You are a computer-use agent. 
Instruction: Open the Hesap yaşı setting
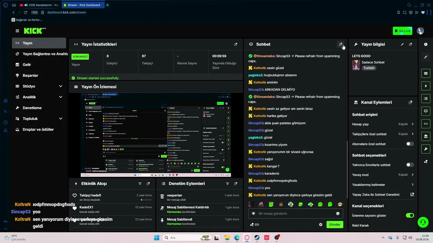click(383, 124)
